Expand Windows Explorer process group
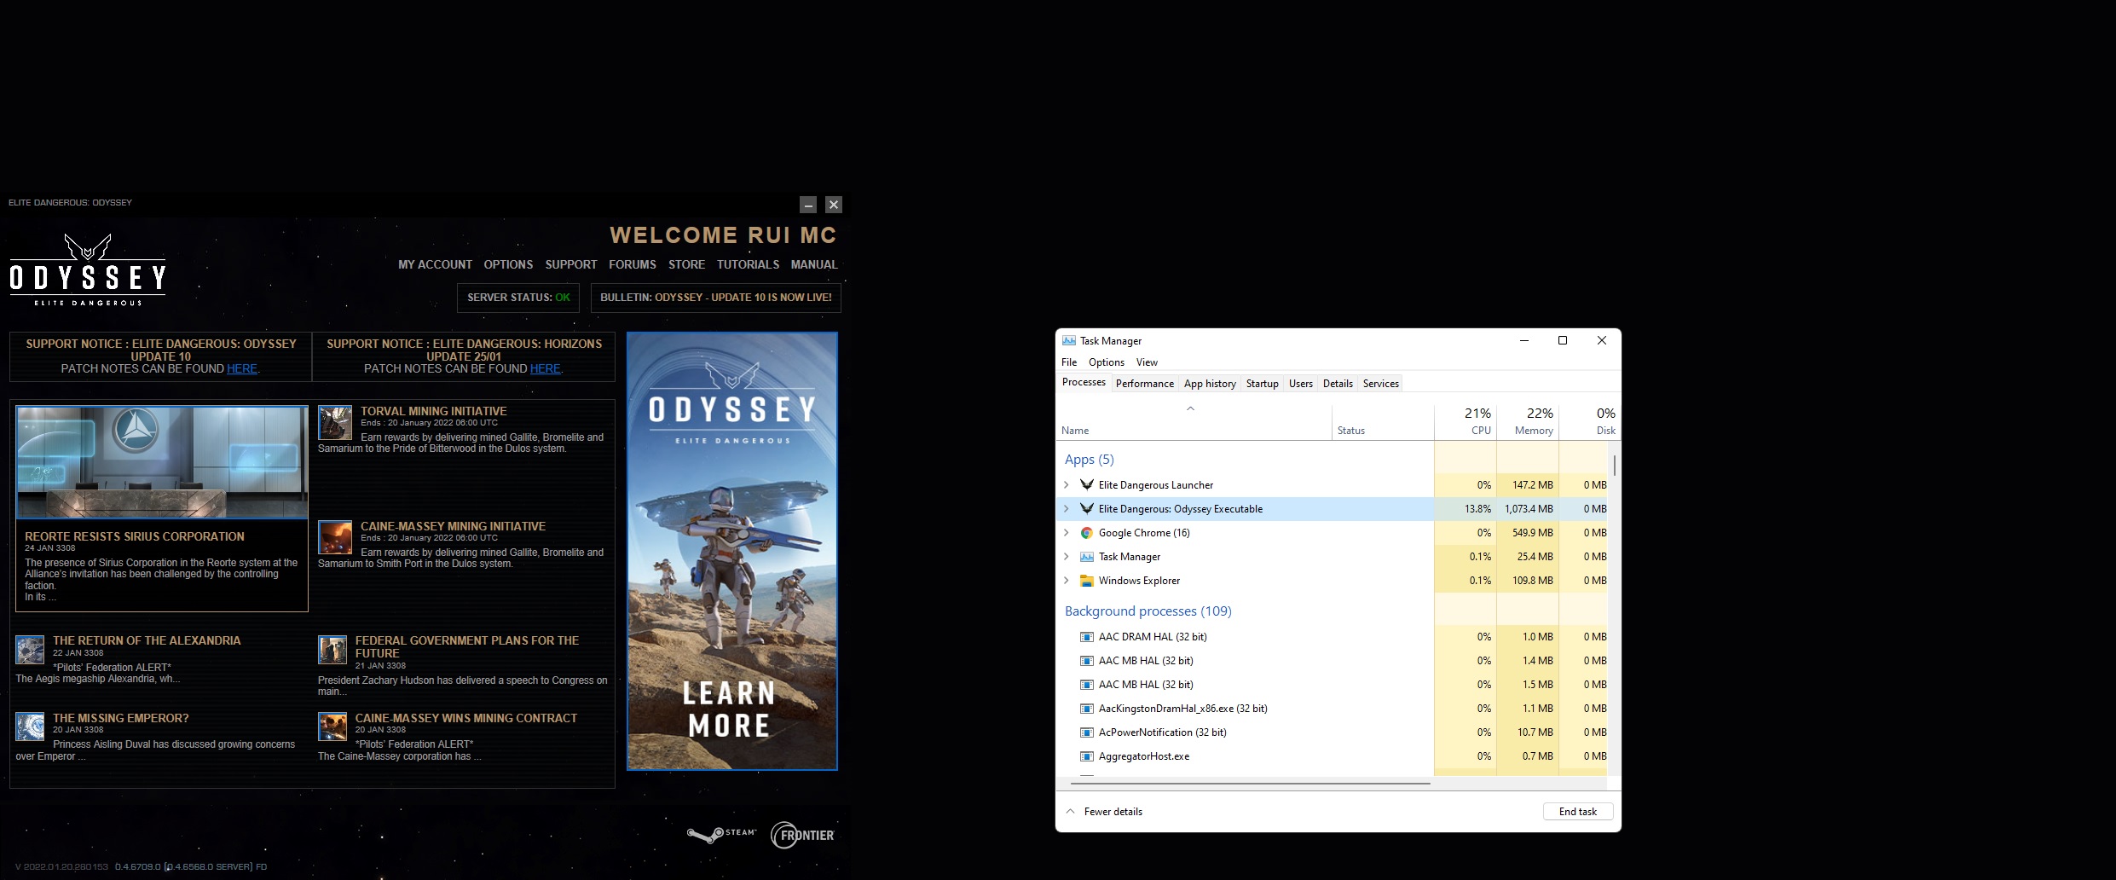2116x880 pixels. pos(1066,581)
